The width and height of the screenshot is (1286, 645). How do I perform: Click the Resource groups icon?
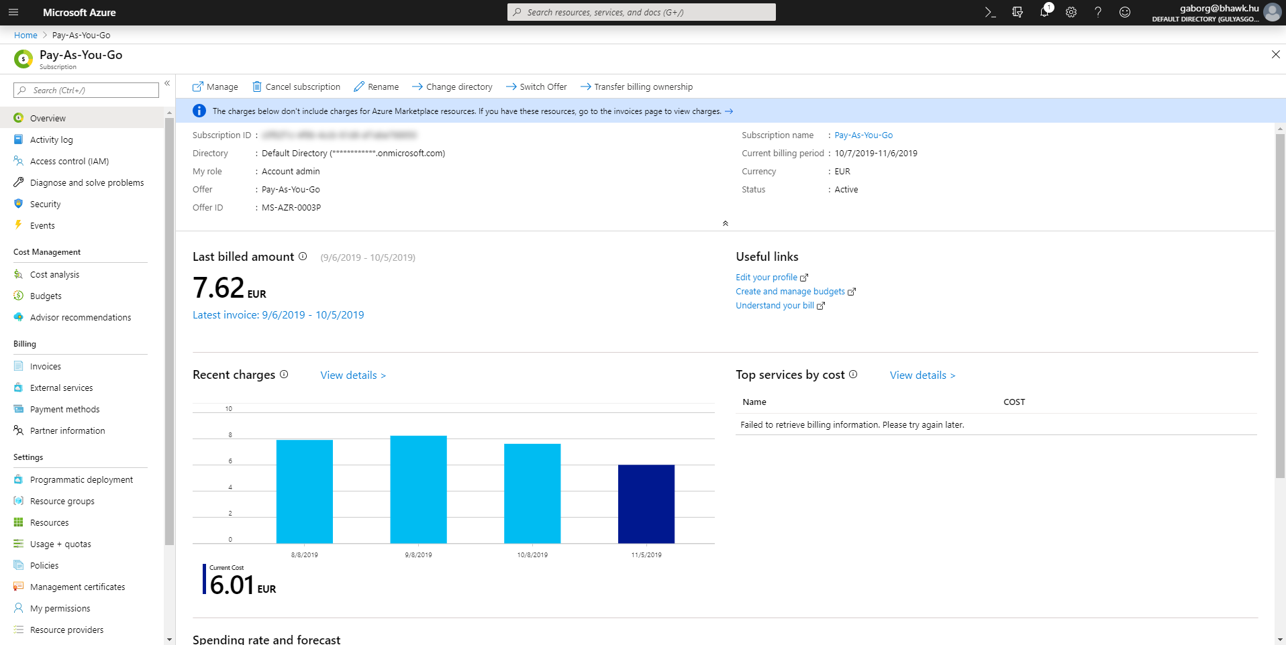(18, 501)
